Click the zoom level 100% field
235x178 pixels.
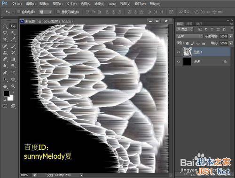[x=24, y=175]
